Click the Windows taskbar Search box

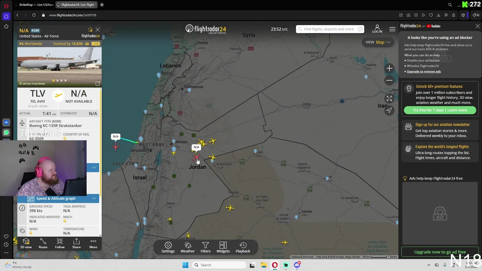click(219, 265)
